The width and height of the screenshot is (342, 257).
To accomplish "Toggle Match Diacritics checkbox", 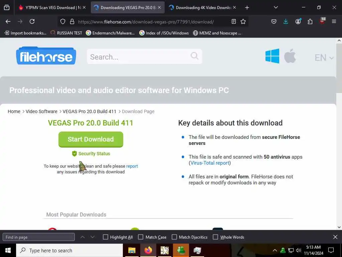I will [x=174, y=237].
